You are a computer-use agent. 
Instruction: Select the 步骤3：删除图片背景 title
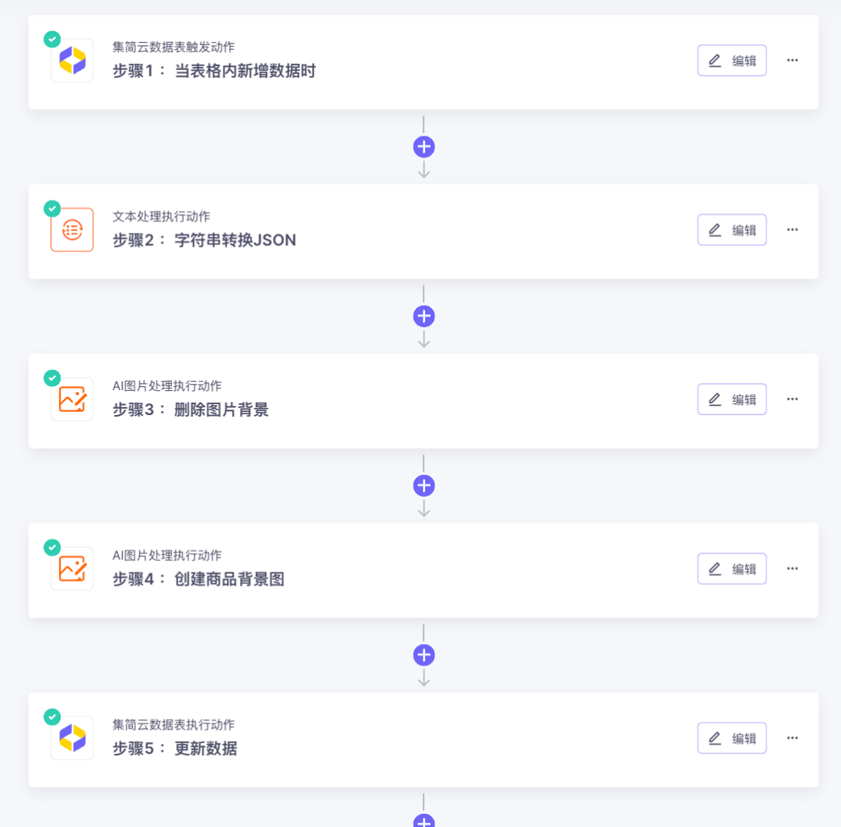[191, 410]
